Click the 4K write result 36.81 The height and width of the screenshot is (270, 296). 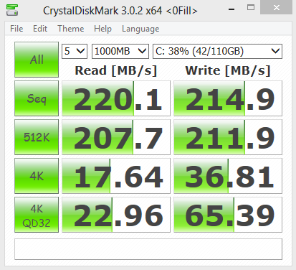click(x=228, y=176)
